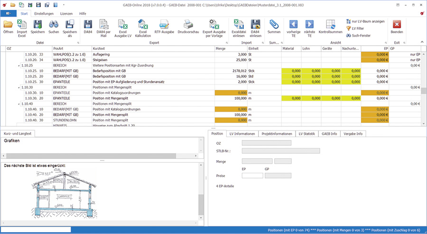The height and width of the screenshot is (234, 427).
Task: Click the folder icon in title bar quick access
Action: click(x=13, y=5)
